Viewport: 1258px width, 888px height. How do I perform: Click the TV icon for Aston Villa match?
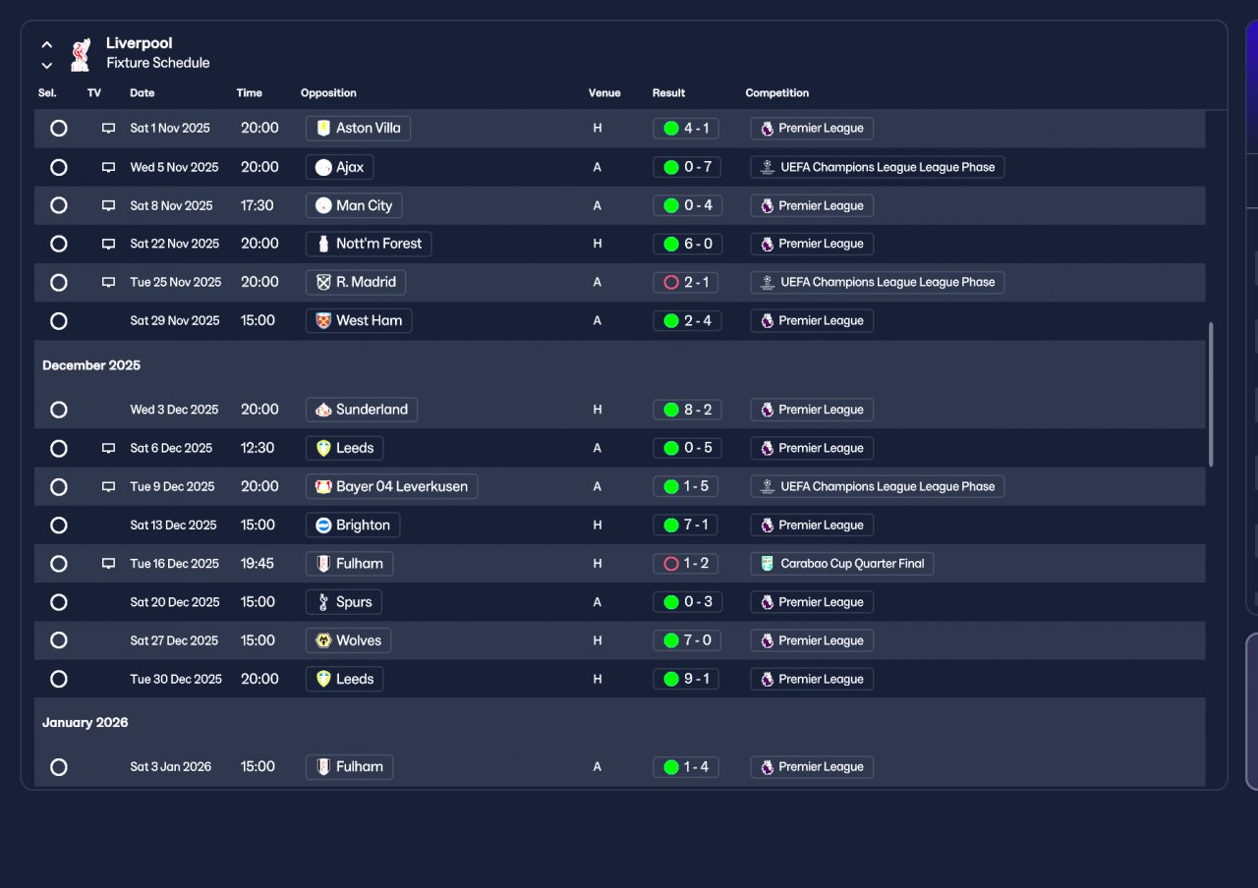[108, 129]
